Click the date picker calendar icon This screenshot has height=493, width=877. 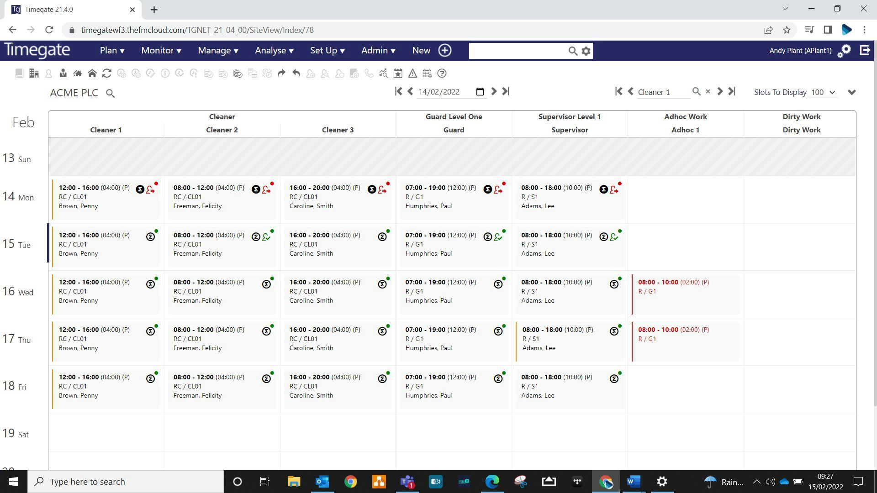tap(480, 92)
